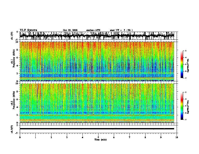This screenshot has height=154, width=199.
Task: Click the time axis tick label "10"
Action: pyautogui.click(x=177, y=137)
